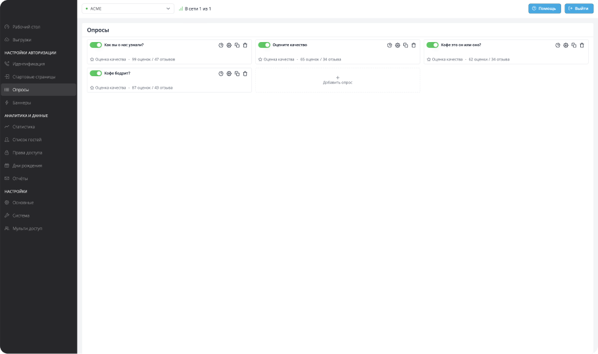This screenshot has height=354, width=598.
Task: Delete the "Кофе бодрит?" survey
Action: (x=245, y=74)
